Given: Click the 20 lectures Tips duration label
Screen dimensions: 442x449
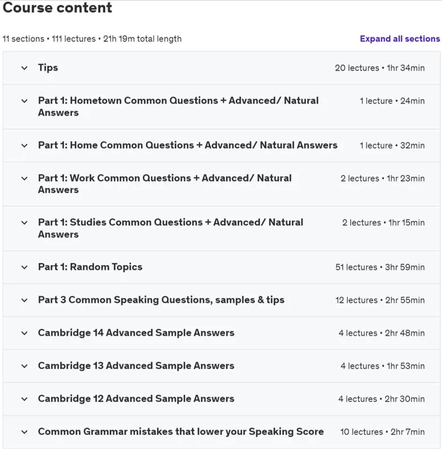Looking at the screenshot, I should 380,68.
